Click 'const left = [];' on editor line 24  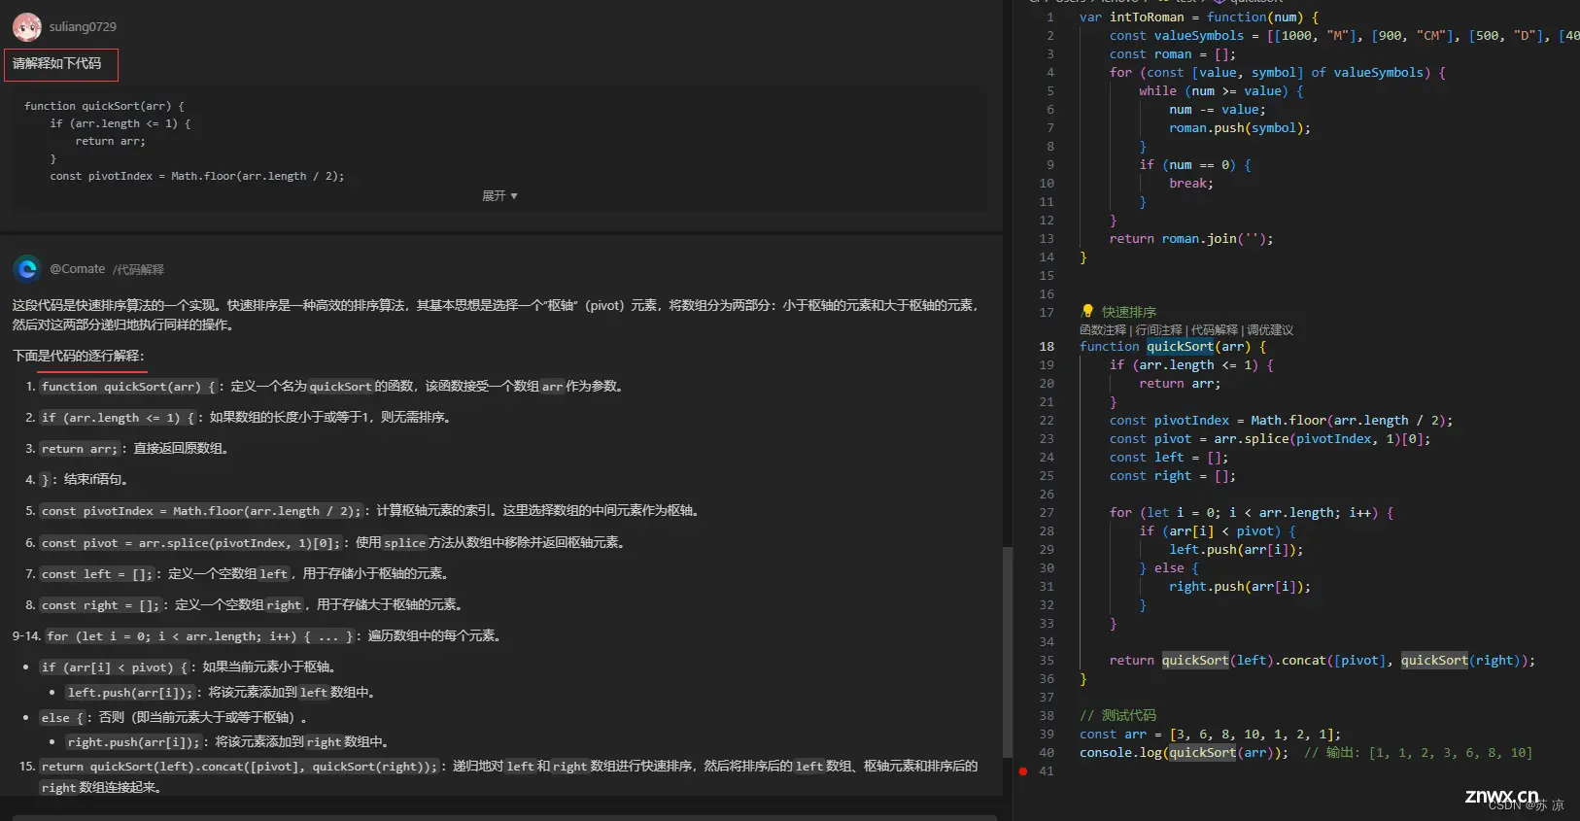point(1169,458)
